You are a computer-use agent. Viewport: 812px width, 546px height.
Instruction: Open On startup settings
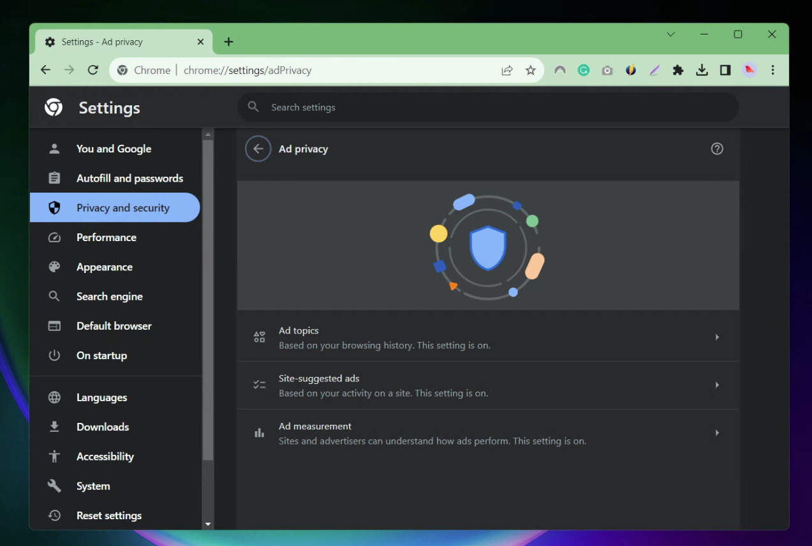(x=115, y=355)
